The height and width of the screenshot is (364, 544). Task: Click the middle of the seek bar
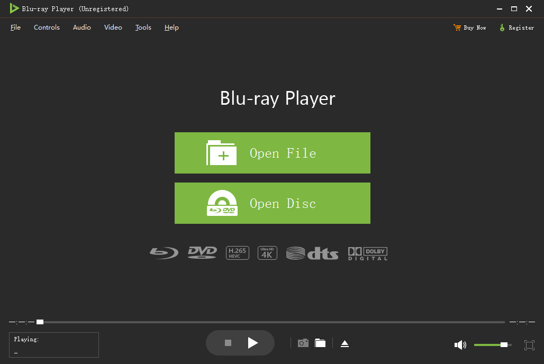tap(270, 322)
